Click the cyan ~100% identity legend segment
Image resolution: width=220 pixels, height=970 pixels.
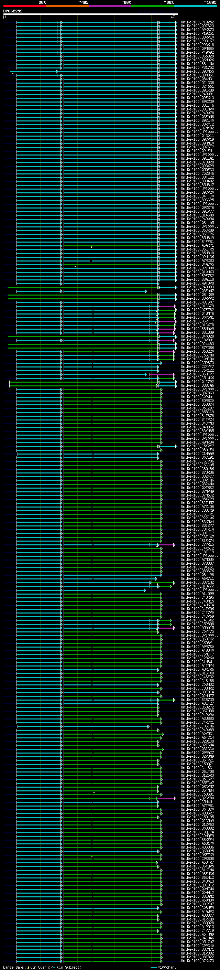tap(195, 6)
